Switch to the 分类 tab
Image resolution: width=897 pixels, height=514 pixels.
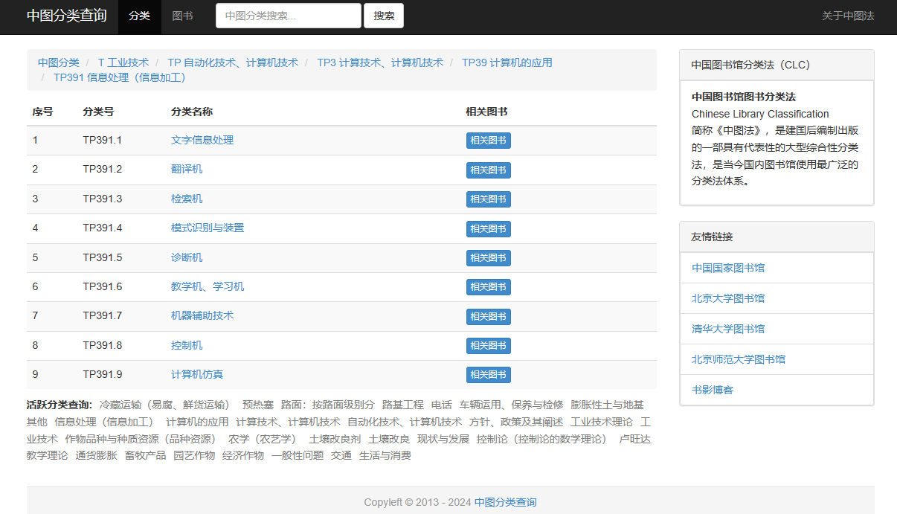coord(139,16)
